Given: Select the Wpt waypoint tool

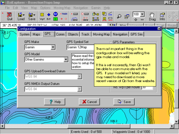Looking at the screenshot, I should coord(42,16).
